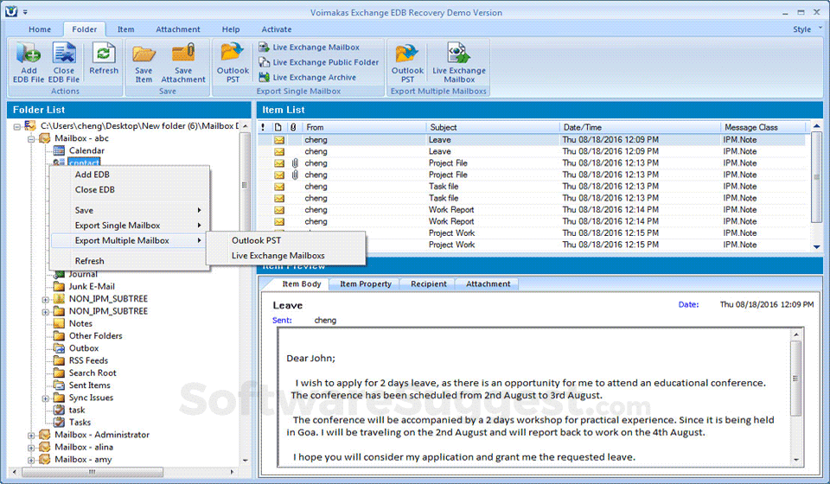Click the Refresh ribbon icon
The height and width of the screenshot is (484, 830).
click(x=104, y=59)
